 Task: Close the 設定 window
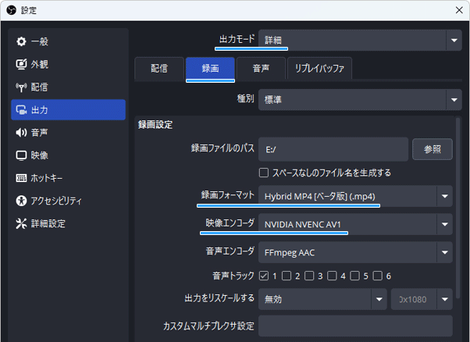459,10
